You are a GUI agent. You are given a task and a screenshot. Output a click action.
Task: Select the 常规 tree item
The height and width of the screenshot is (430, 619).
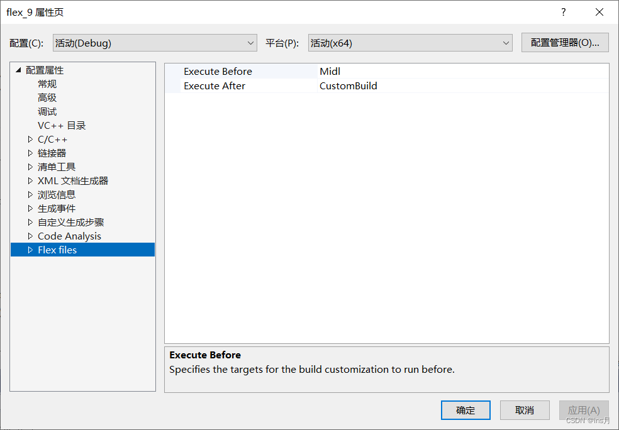47,84
